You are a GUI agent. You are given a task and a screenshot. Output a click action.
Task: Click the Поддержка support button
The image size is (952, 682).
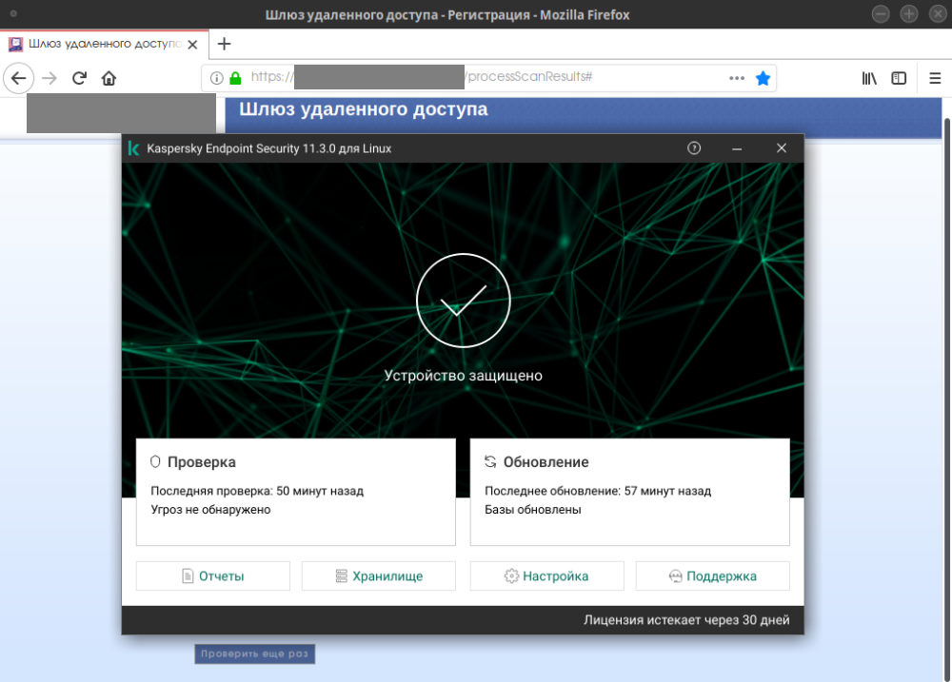click(x=712, y=575)
